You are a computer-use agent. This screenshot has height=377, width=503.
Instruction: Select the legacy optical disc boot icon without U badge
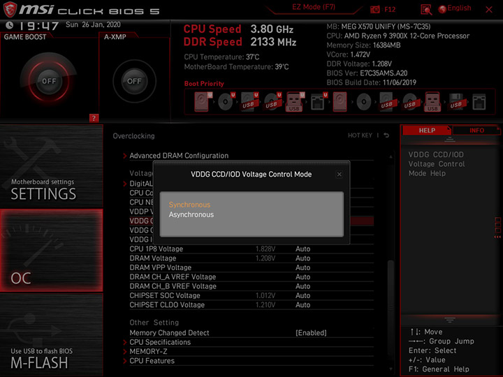(363, 102)
